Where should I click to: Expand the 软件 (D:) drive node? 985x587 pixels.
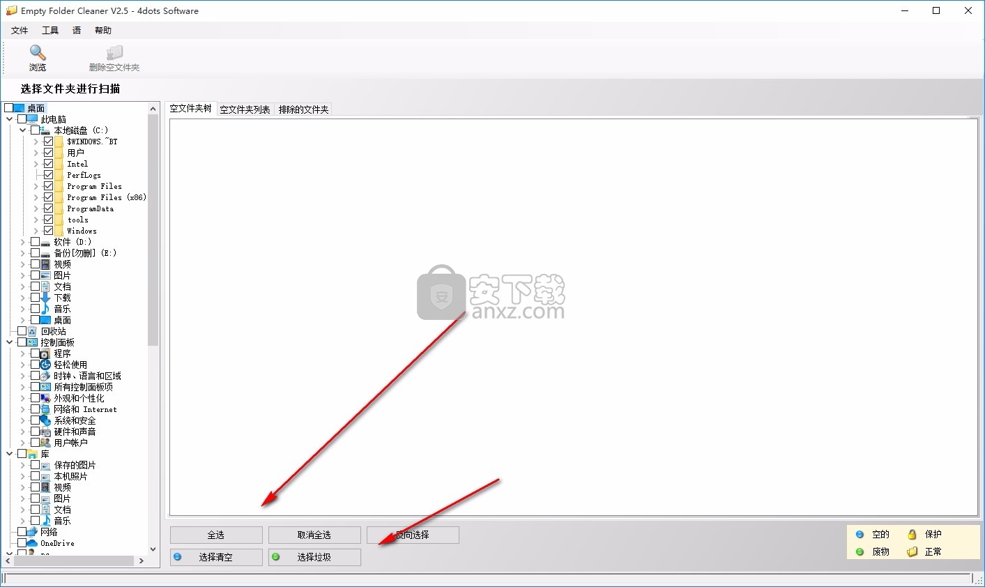point(23,242)
